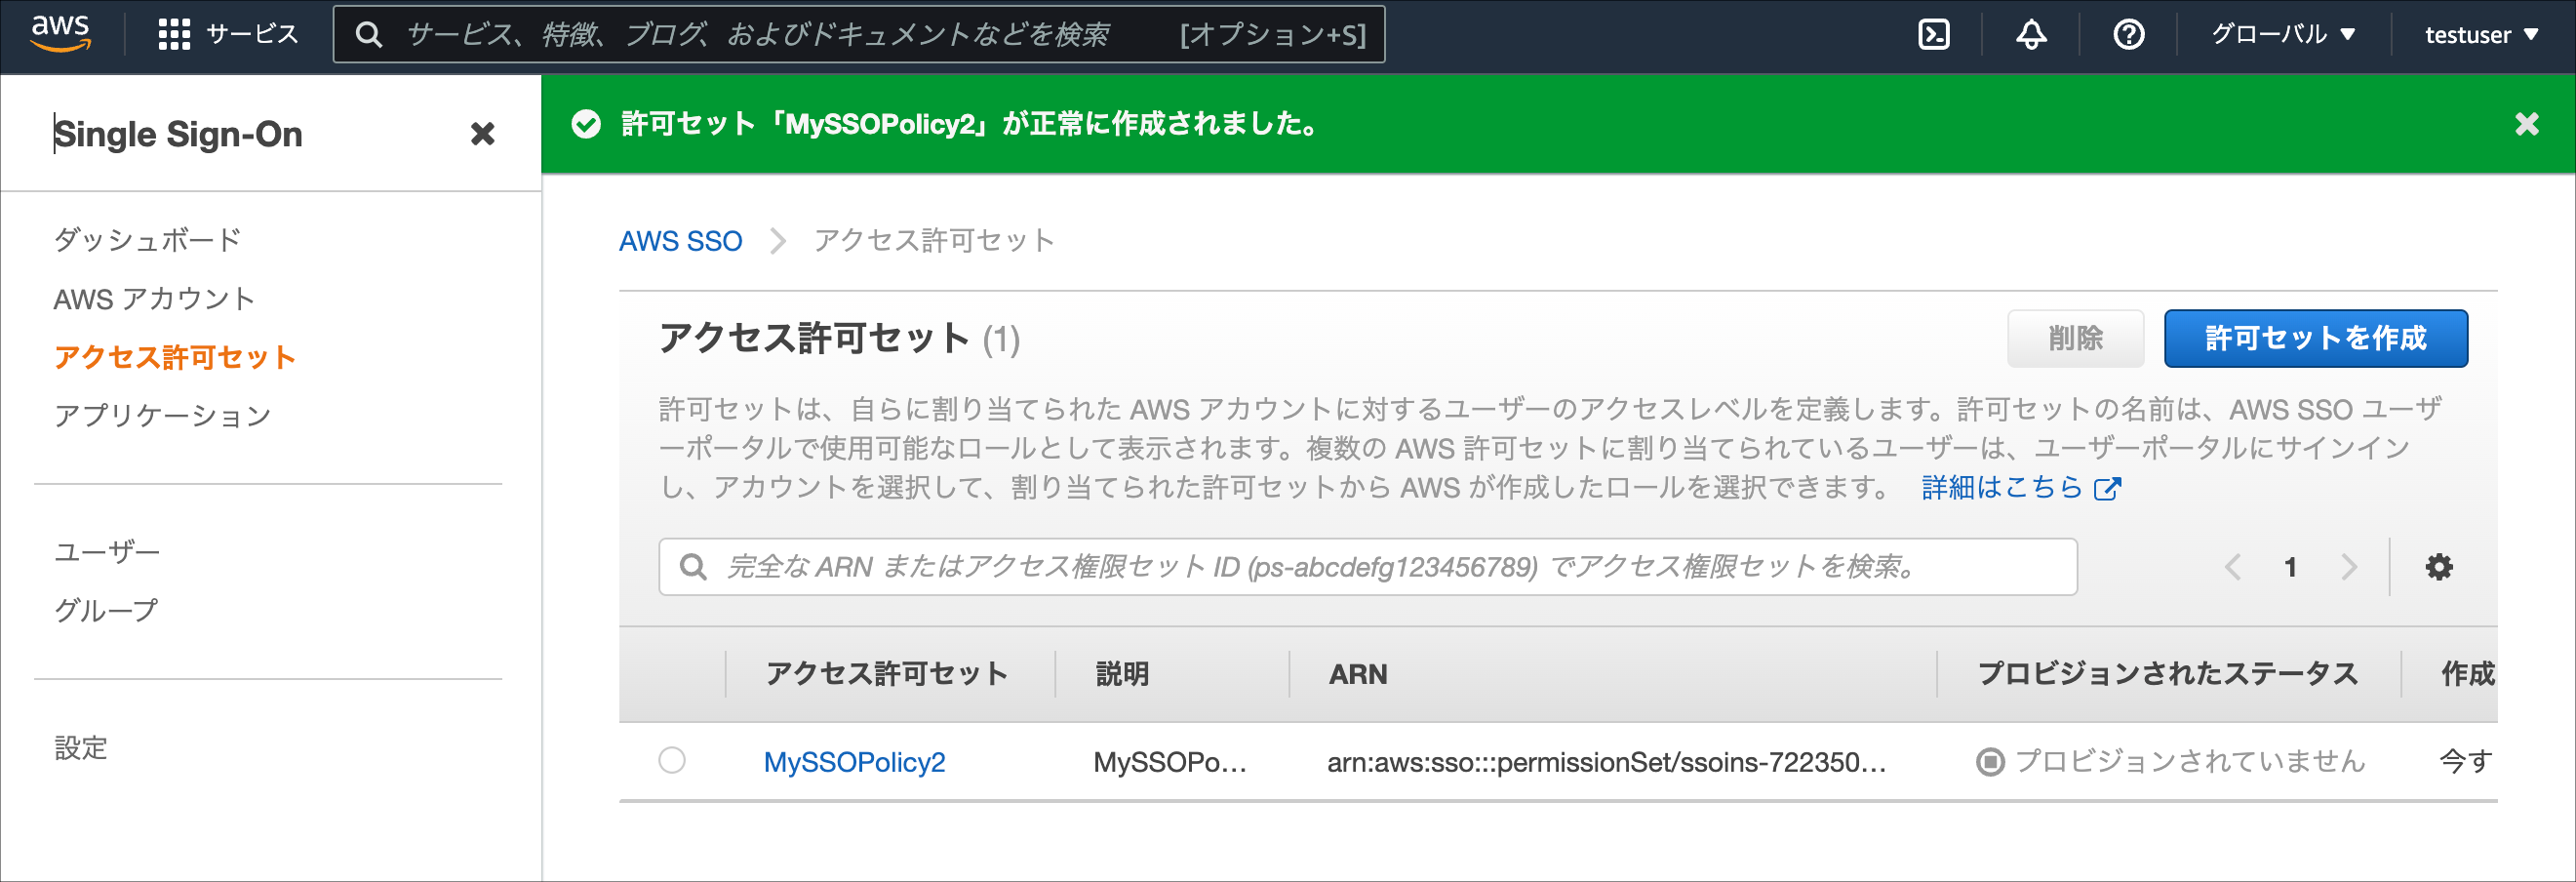Click the 説明 column header
The width and height of the screenshot is (2576, 882).
coord(1122,674)
